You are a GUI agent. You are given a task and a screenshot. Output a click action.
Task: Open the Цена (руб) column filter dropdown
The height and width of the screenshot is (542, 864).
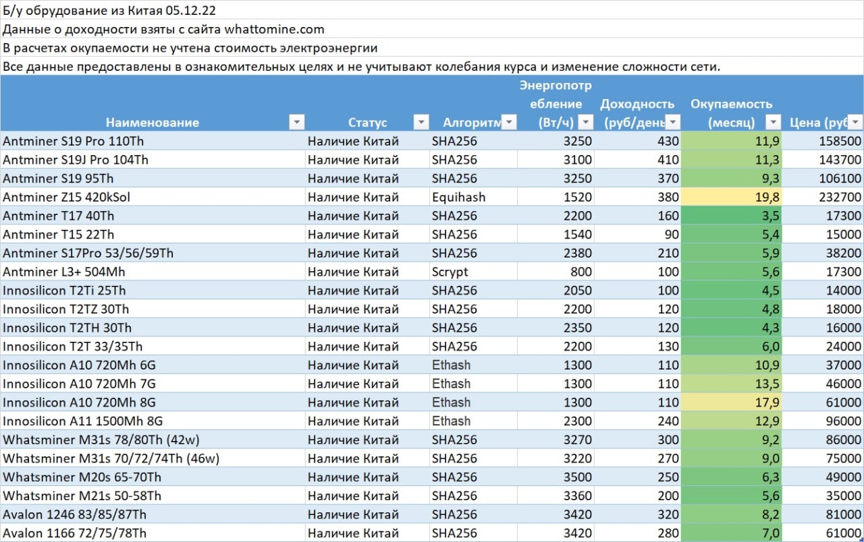[855, 122]
